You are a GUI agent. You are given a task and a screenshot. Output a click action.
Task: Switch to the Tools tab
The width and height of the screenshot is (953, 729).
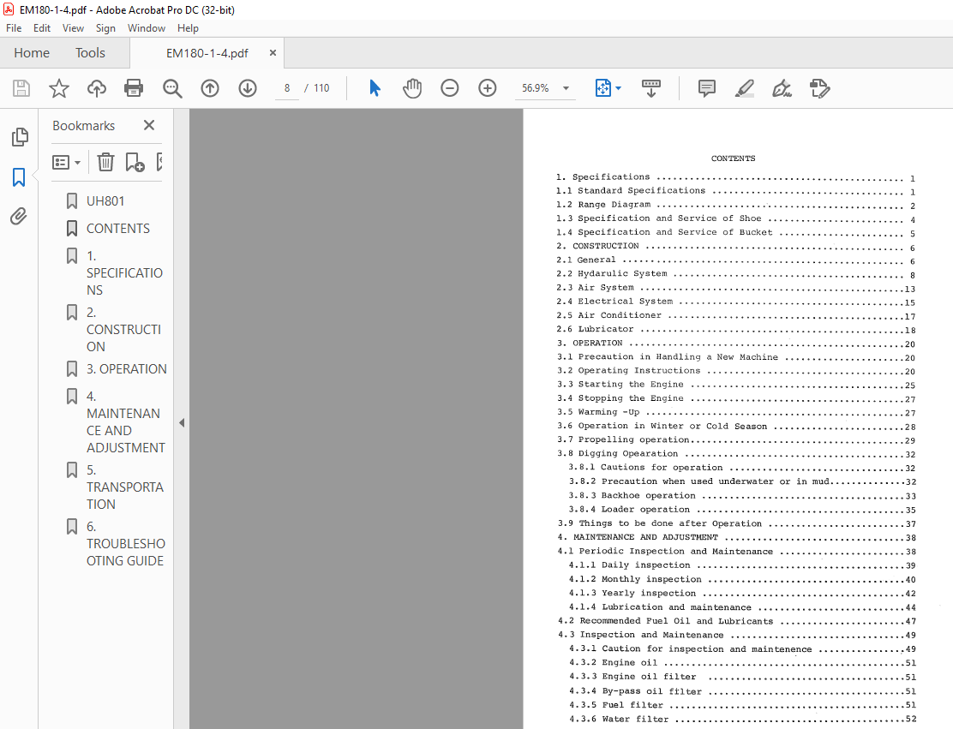pos(90,53)
